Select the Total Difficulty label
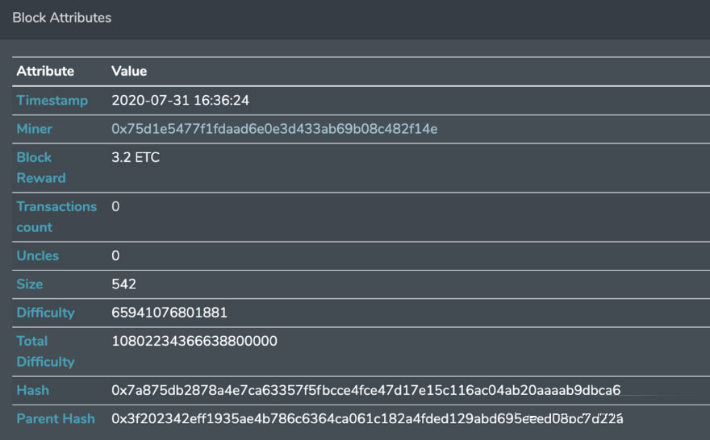The height and width of the screenshot is (440, 710). [45, 351]
